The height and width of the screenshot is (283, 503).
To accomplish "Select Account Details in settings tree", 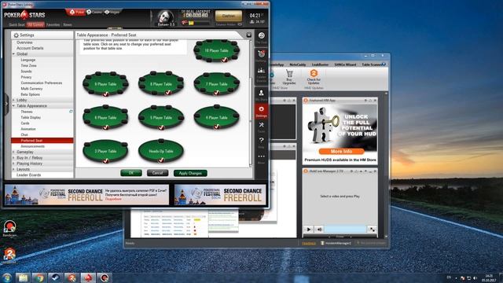I will click(30, 48).
